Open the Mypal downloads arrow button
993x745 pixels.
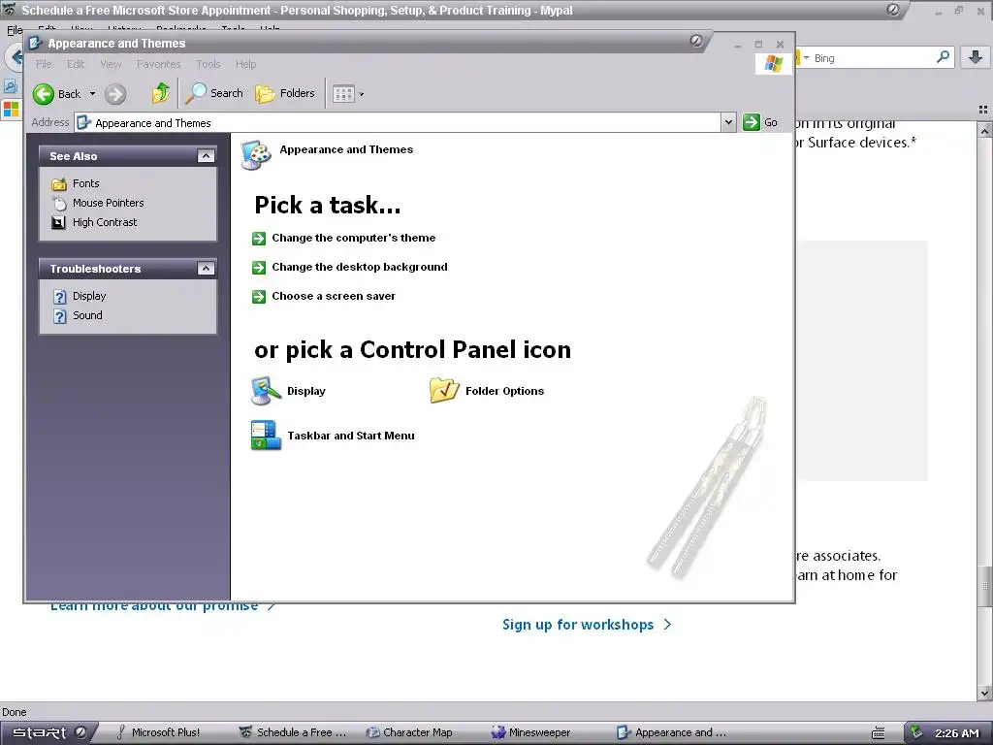pyautogui.click(x=975, y=57)
